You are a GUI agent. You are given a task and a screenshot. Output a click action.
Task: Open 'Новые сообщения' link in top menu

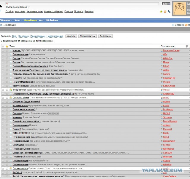[53, 12]
